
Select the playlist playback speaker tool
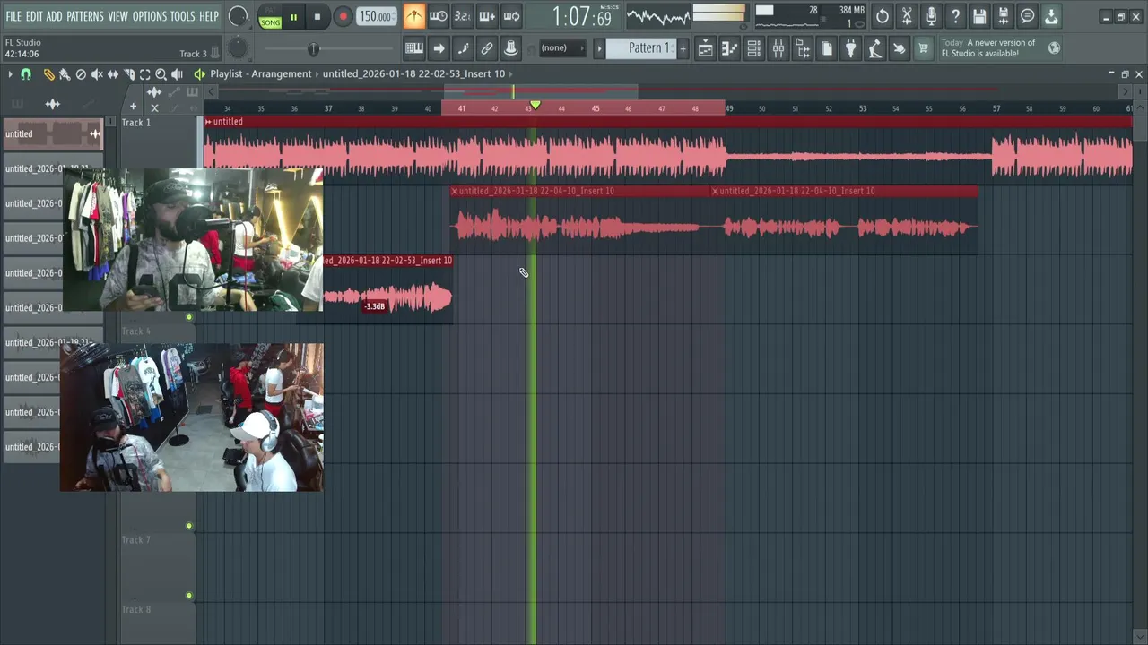178,74
